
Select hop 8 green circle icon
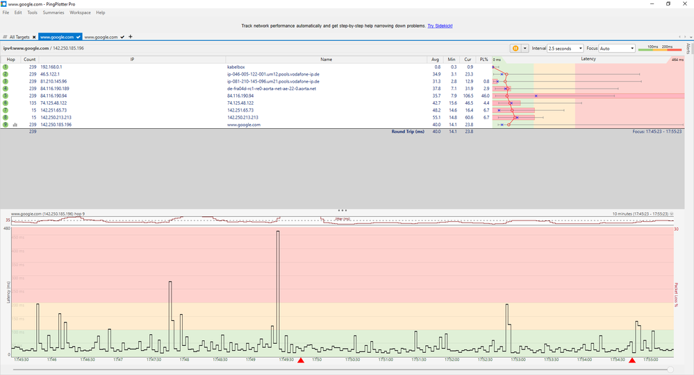pos(6,118)
